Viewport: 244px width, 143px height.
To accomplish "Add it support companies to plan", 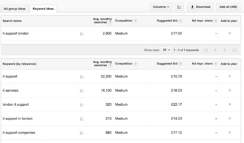I will click(x=230, y=133).
